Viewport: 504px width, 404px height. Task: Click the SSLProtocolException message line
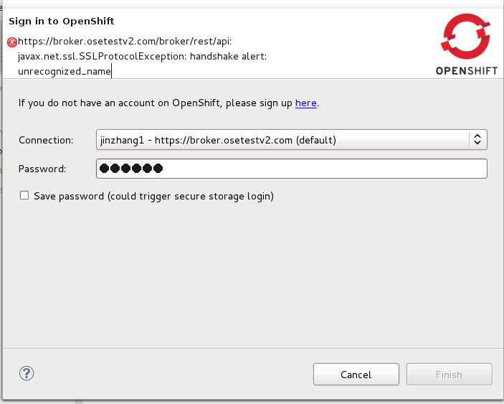point(142,56)
